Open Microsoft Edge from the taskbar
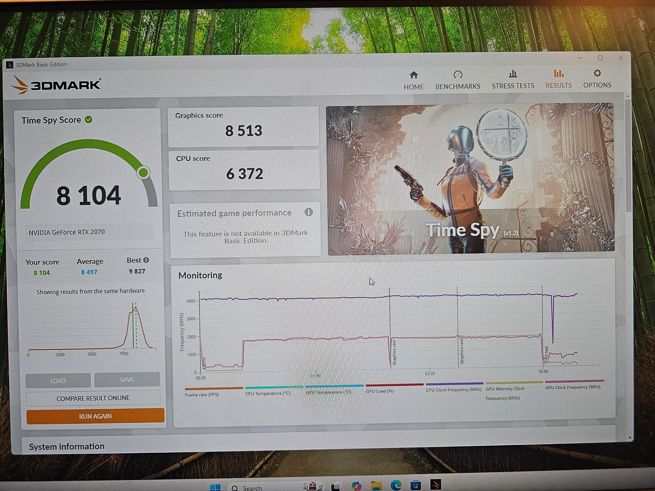Screen dimensions: 655x491 (x=396, y=485)
